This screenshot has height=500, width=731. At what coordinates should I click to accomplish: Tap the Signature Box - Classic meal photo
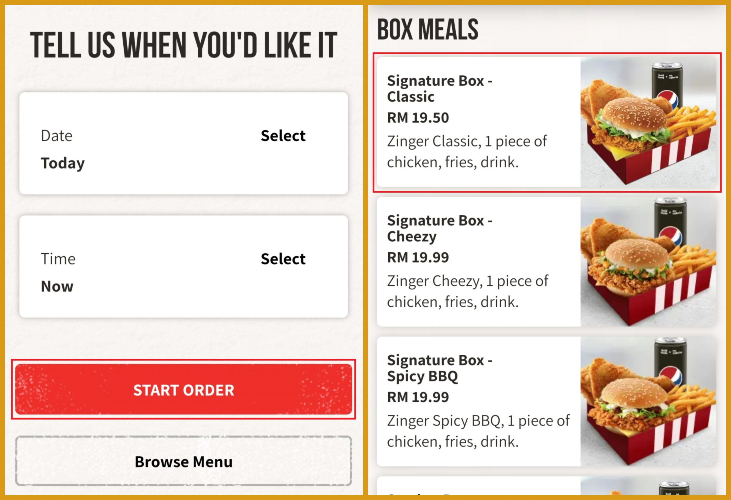[x=648, y=123]
